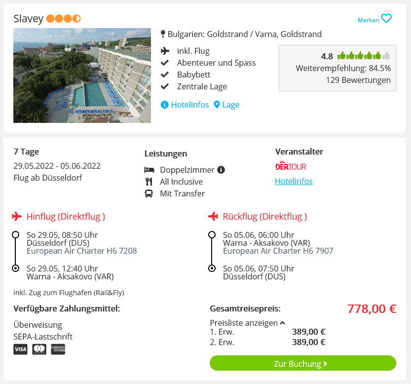The width and height of the screenshot is (411, 384).
Task: Click the Lage map pin icon
Action: [217, 105]
